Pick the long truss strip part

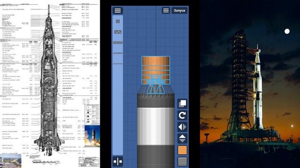[118, 42]
